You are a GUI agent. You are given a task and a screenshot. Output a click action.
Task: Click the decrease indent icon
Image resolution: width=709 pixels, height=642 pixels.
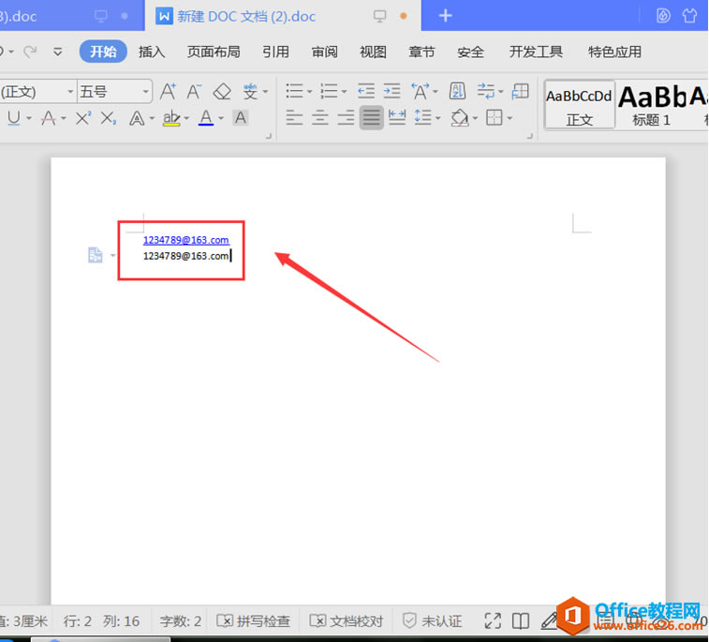point(366,92)
